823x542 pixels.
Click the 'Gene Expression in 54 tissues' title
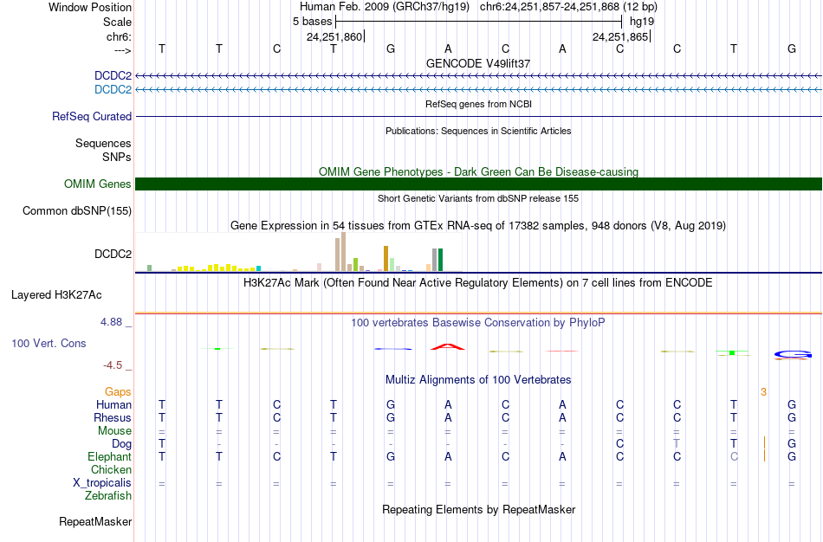coord(478,226)
